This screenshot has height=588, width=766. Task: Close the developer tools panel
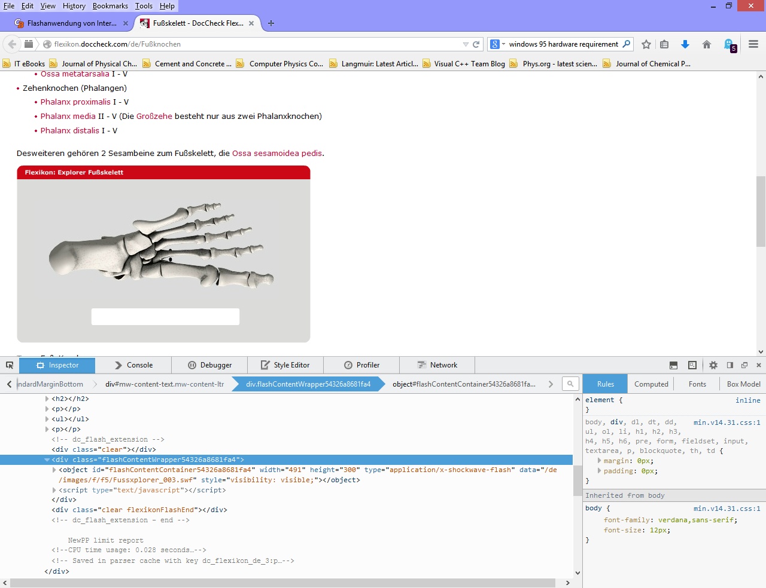click(x=759, y=365)
